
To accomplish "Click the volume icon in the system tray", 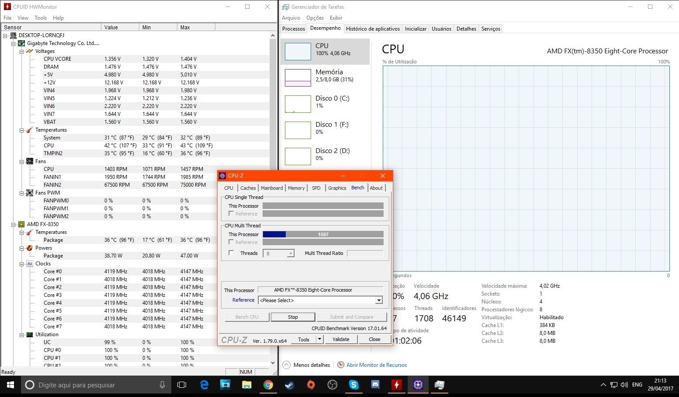I will coord(624,385).
